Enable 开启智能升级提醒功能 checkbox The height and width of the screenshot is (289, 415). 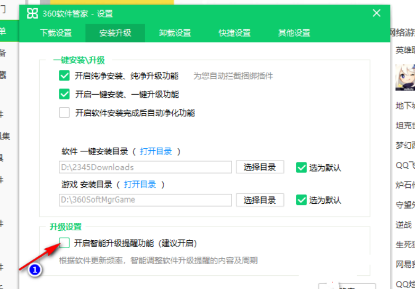64,243
